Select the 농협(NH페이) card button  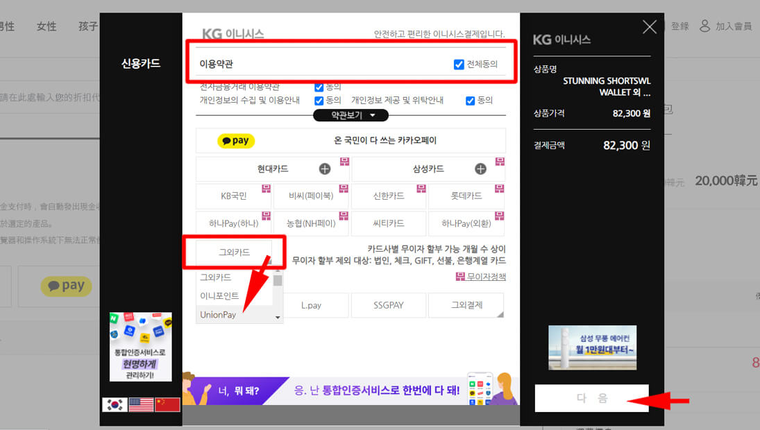click(311, 223)
